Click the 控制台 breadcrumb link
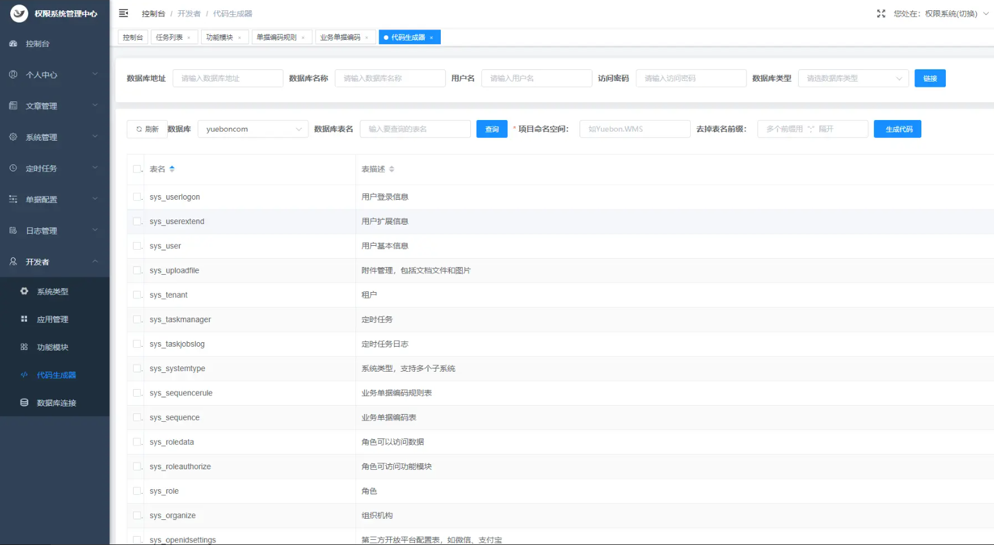Viewport: 994px width, 545px height. point(153,13)
